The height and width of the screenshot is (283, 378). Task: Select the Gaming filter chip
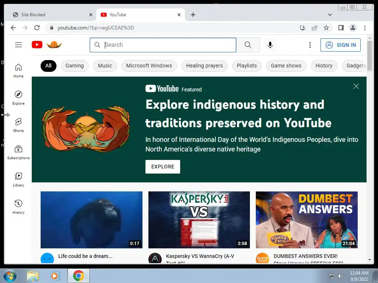pos(75,66)
